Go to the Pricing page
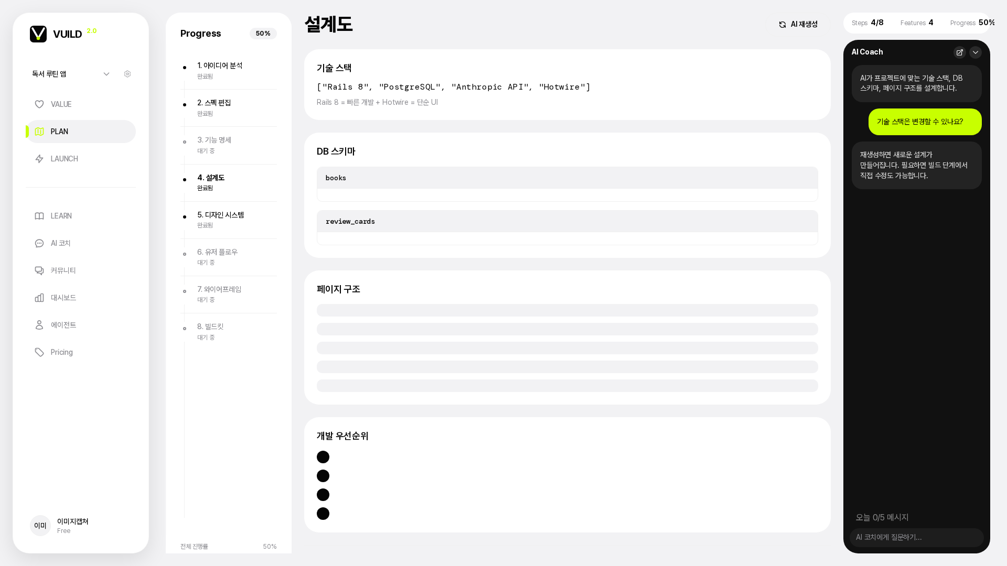This screenshot has width=1007, height=566. coord(81,352)
